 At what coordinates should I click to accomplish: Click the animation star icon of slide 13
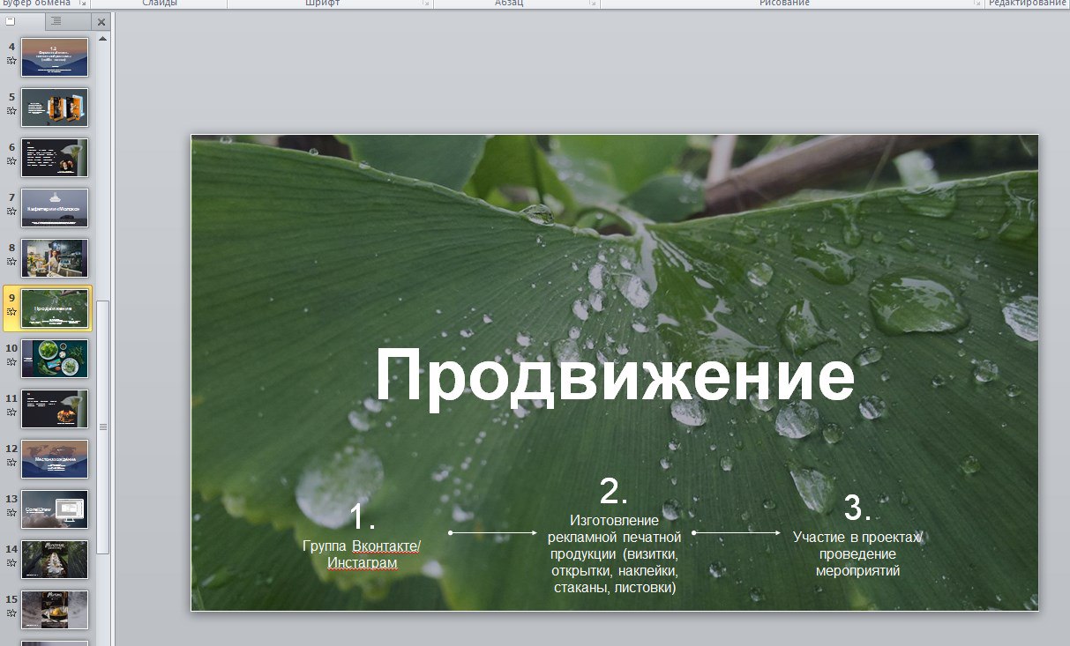[x=11, y=513]
